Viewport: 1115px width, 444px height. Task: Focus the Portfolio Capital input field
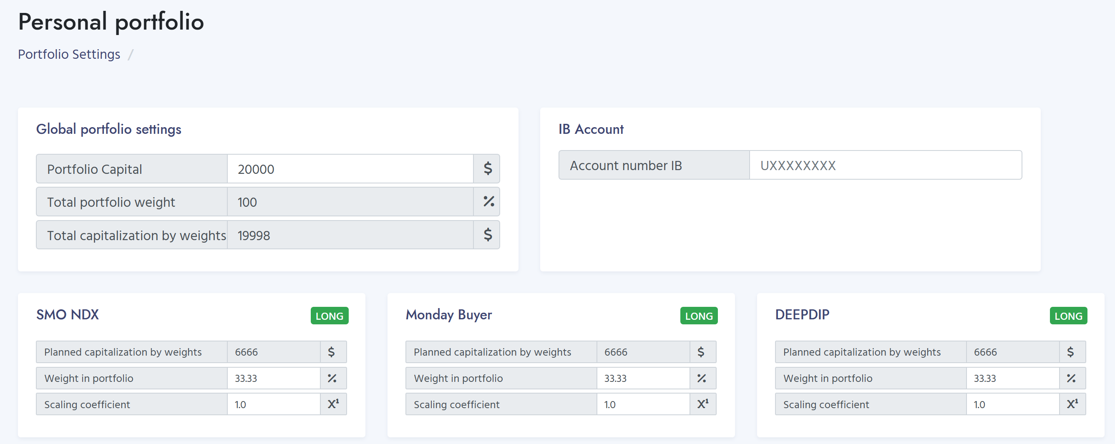pos(350,169)
